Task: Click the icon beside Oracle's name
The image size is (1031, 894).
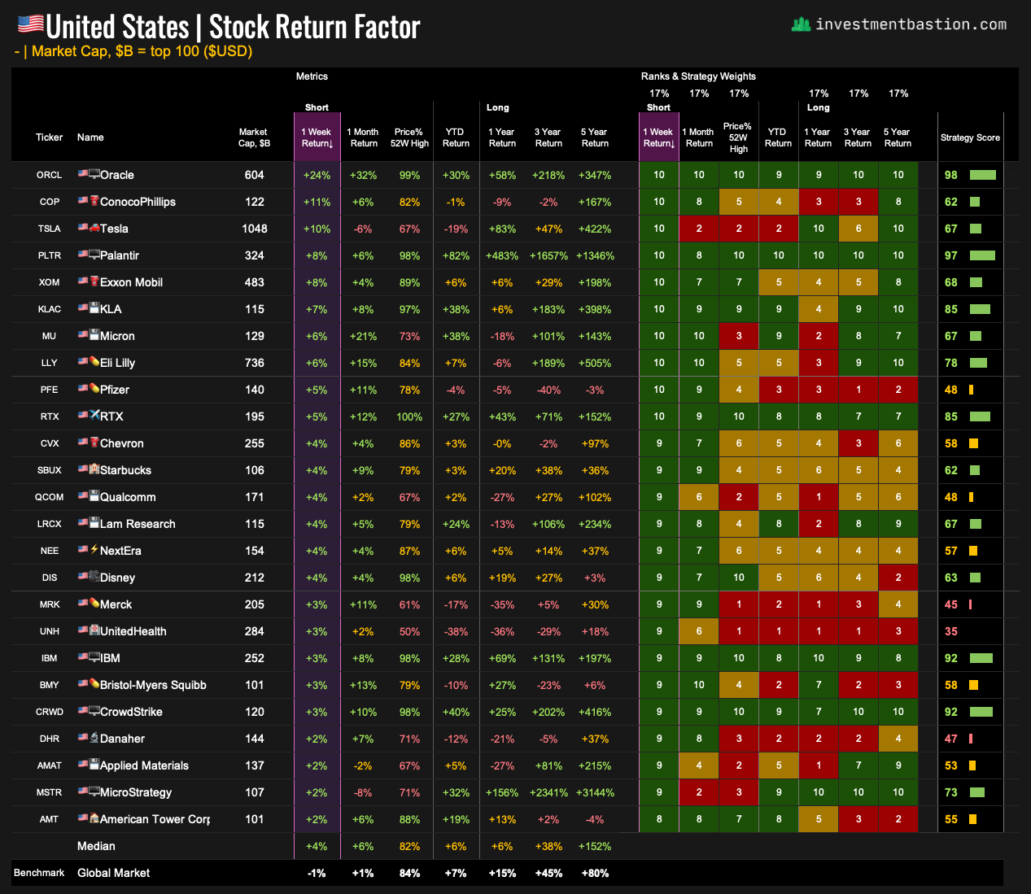Action: click(x=94, y=174)
